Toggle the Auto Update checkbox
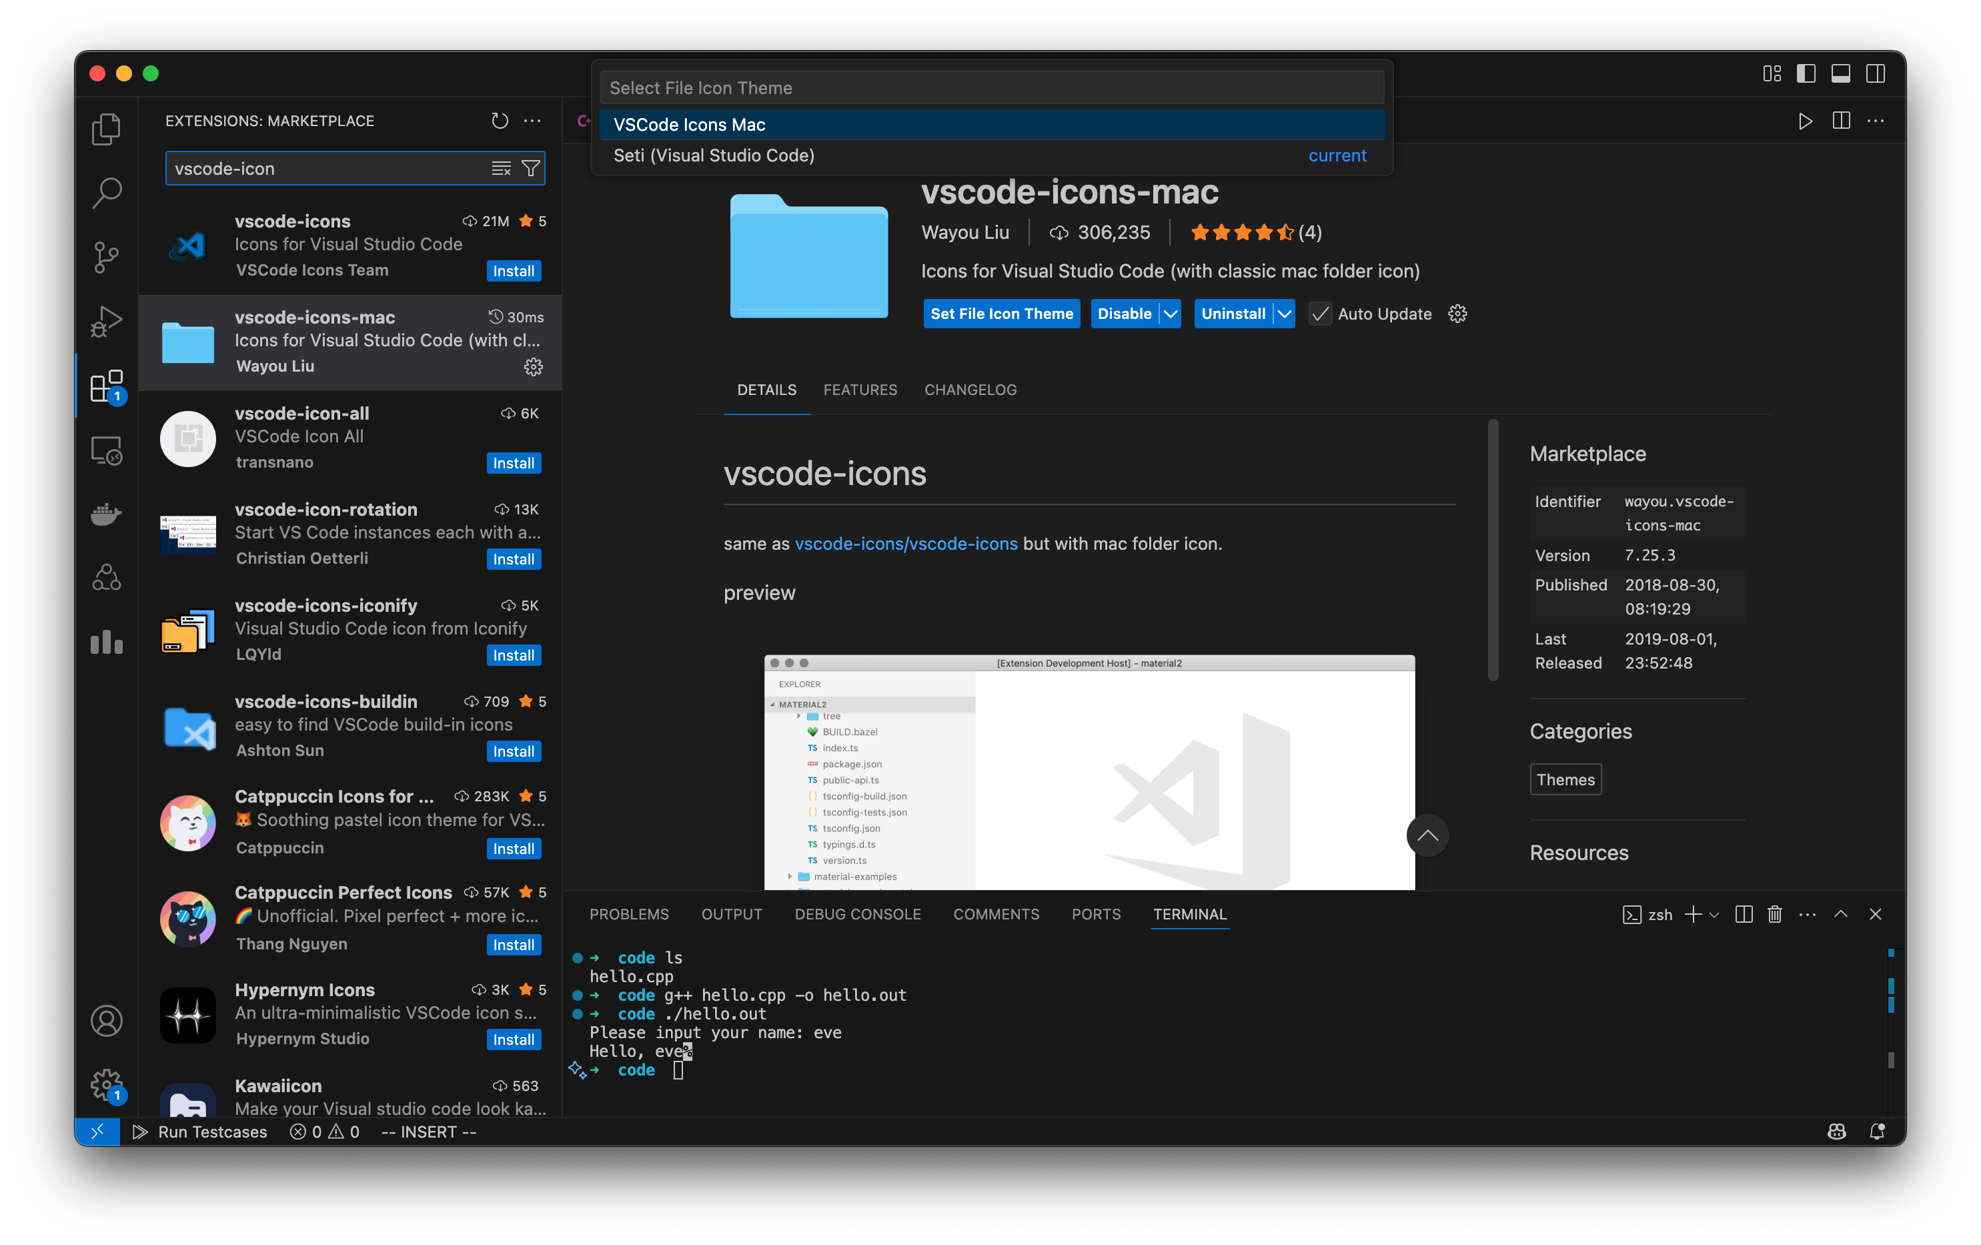This screenshot has height=1245, width=1981. coord(1319,314)
